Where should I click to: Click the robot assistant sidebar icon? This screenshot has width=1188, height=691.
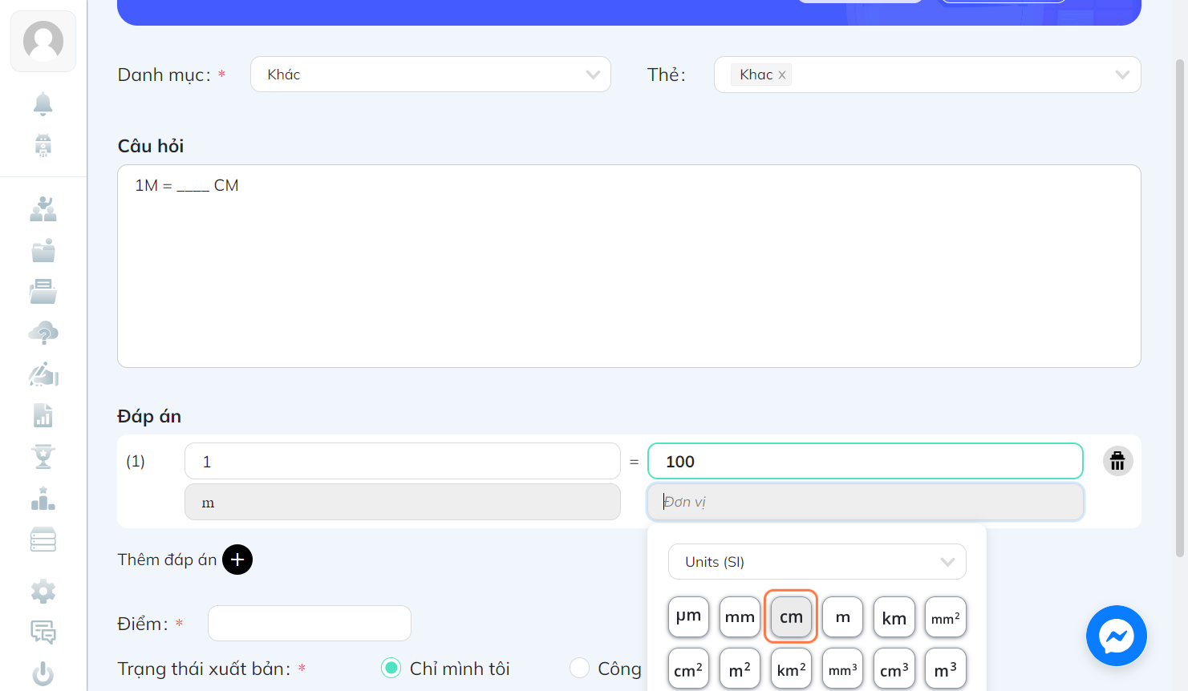coord(43,145)
